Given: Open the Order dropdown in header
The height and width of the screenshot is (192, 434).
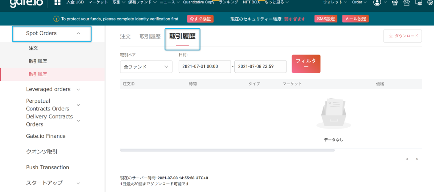Looking at the screenshot, I should tap(359, 2).
